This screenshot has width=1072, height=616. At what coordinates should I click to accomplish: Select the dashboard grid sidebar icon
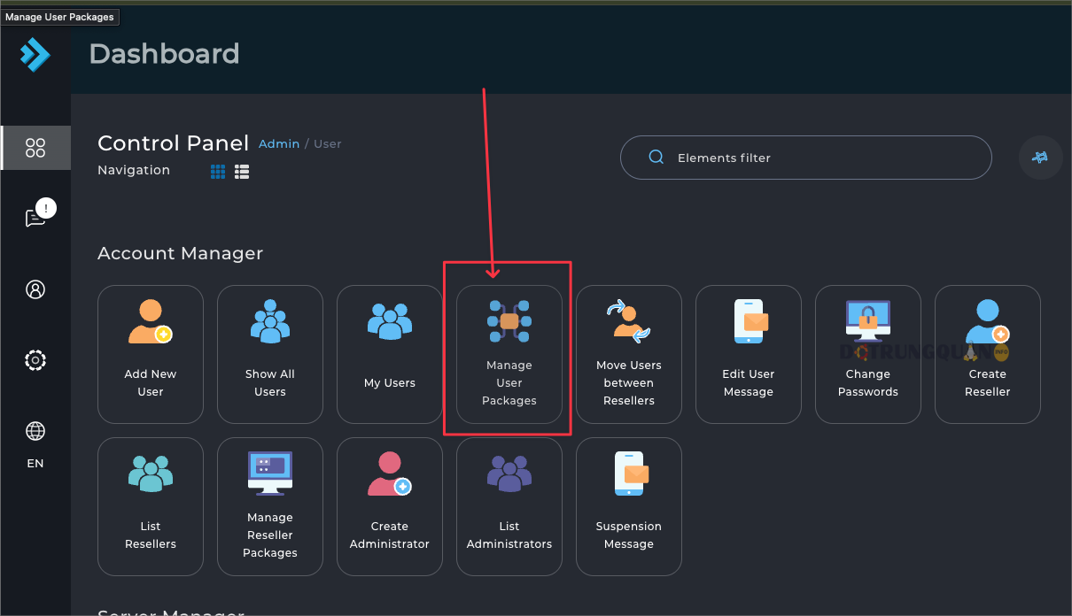35,148
